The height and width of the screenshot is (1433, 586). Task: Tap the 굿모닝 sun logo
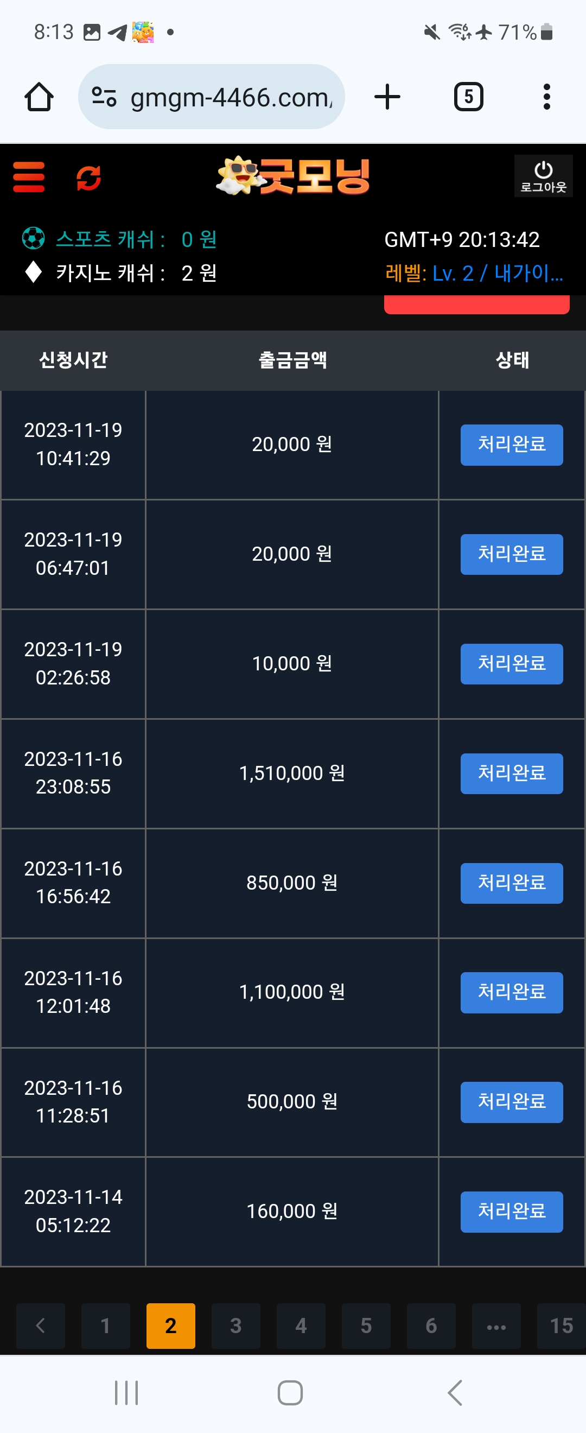click(293, 176)
